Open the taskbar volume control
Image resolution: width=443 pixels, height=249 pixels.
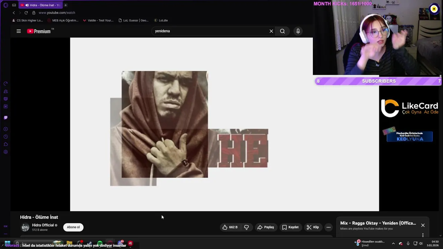[x=421, y=243]
